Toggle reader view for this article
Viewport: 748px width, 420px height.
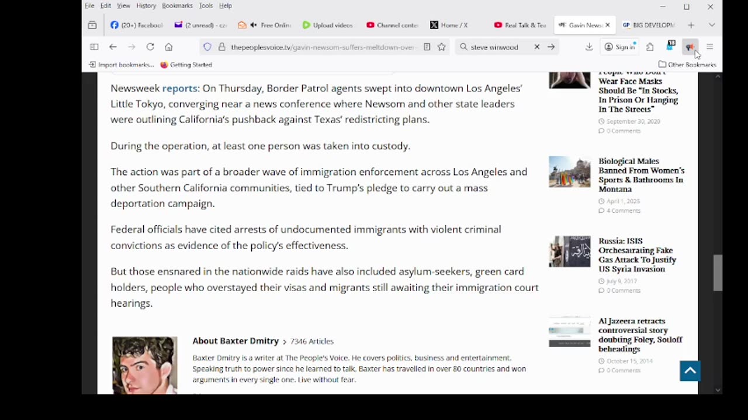tap(427, 47)
